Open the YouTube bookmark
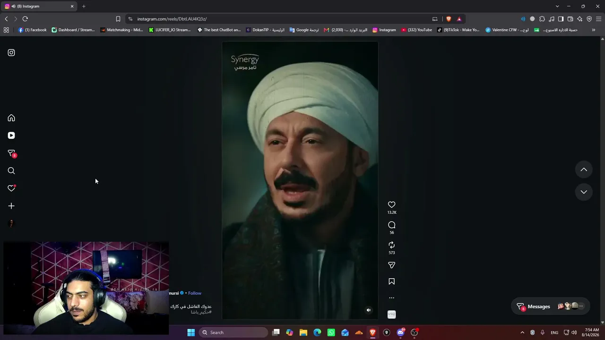Viewport: 605px width, 340px height. (416, 30)
